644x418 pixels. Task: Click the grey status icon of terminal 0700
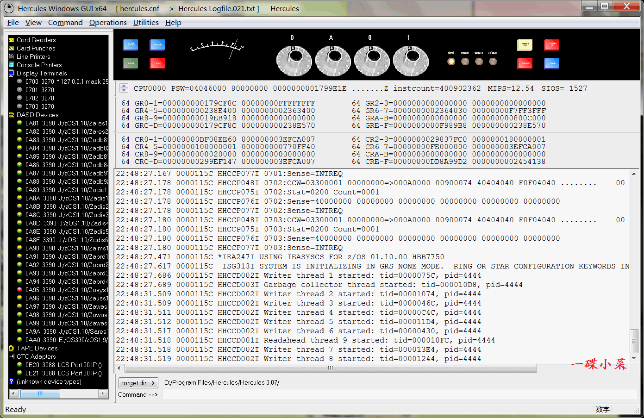[x=19, y=81]
